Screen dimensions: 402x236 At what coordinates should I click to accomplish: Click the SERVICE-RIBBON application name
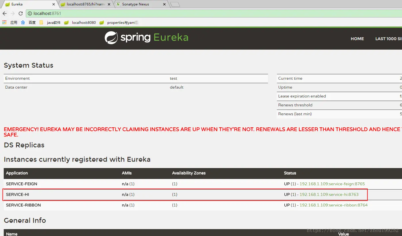click(x=23, y=205)
